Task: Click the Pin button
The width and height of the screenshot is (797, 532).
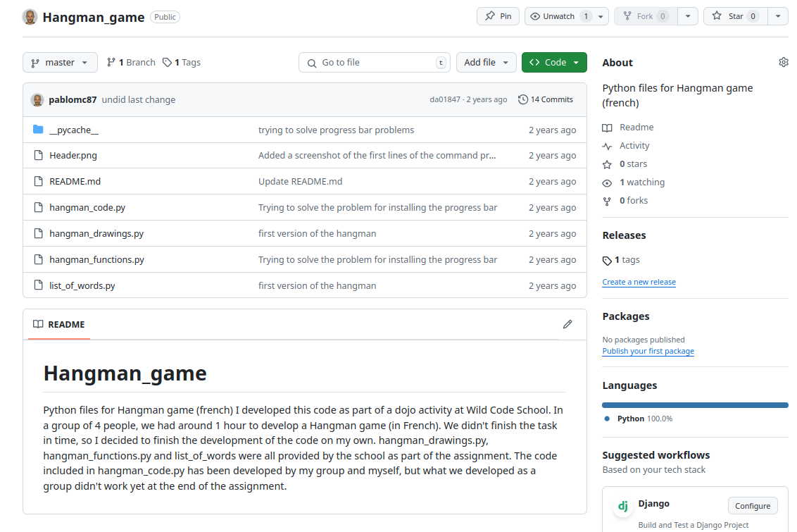Action: pos(498,16)
